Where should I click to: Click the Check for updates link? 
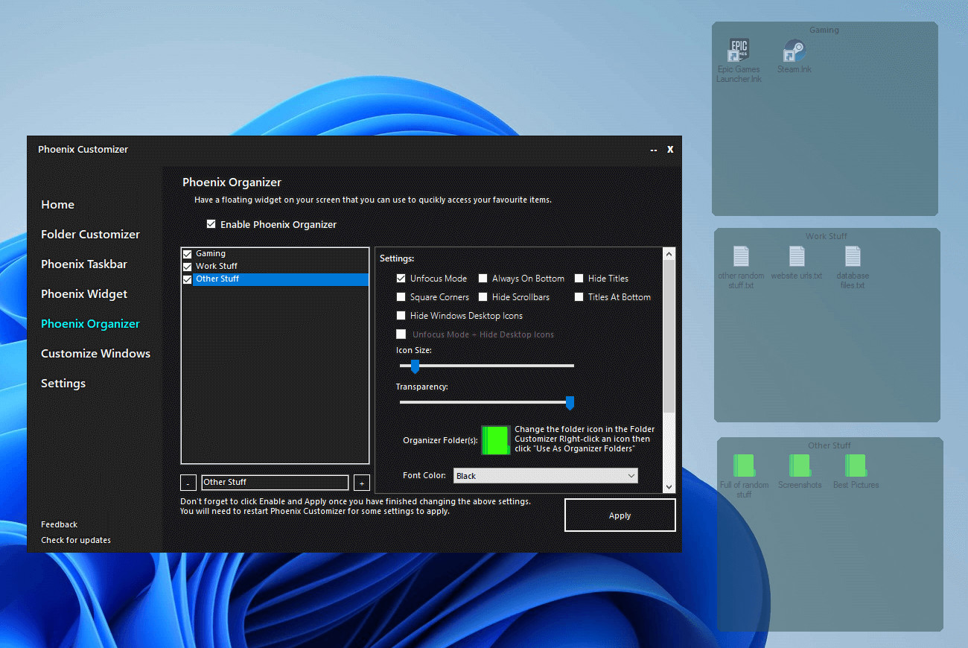click(76, 540)
